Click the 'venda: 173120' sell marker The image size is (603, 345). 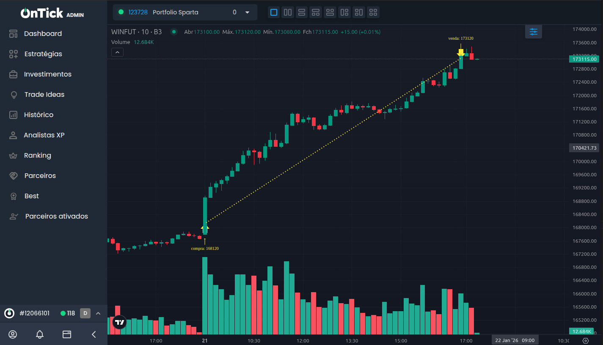pyautogui.click(x=460, y=52)
